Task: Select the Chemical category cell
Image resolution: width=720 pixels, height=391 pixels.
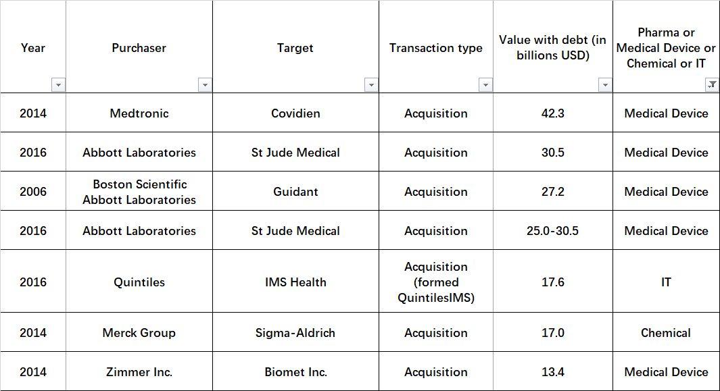Action: 666,332
